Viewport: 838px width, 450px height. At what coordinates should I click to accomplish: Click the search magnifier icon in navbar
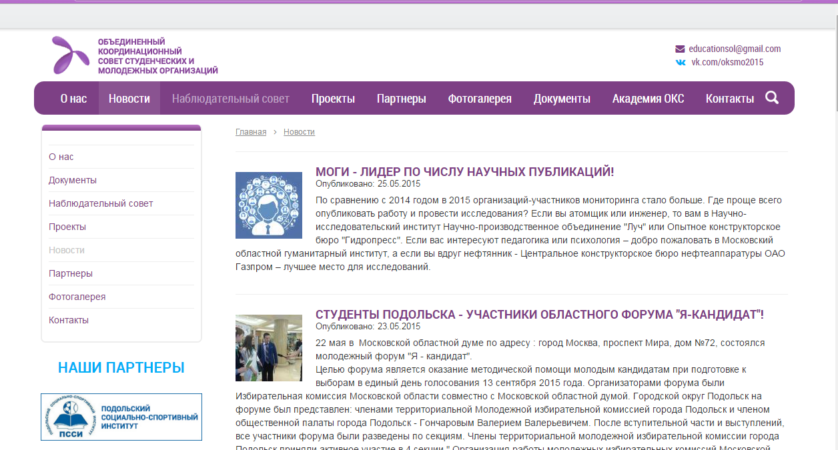(772, 98)
